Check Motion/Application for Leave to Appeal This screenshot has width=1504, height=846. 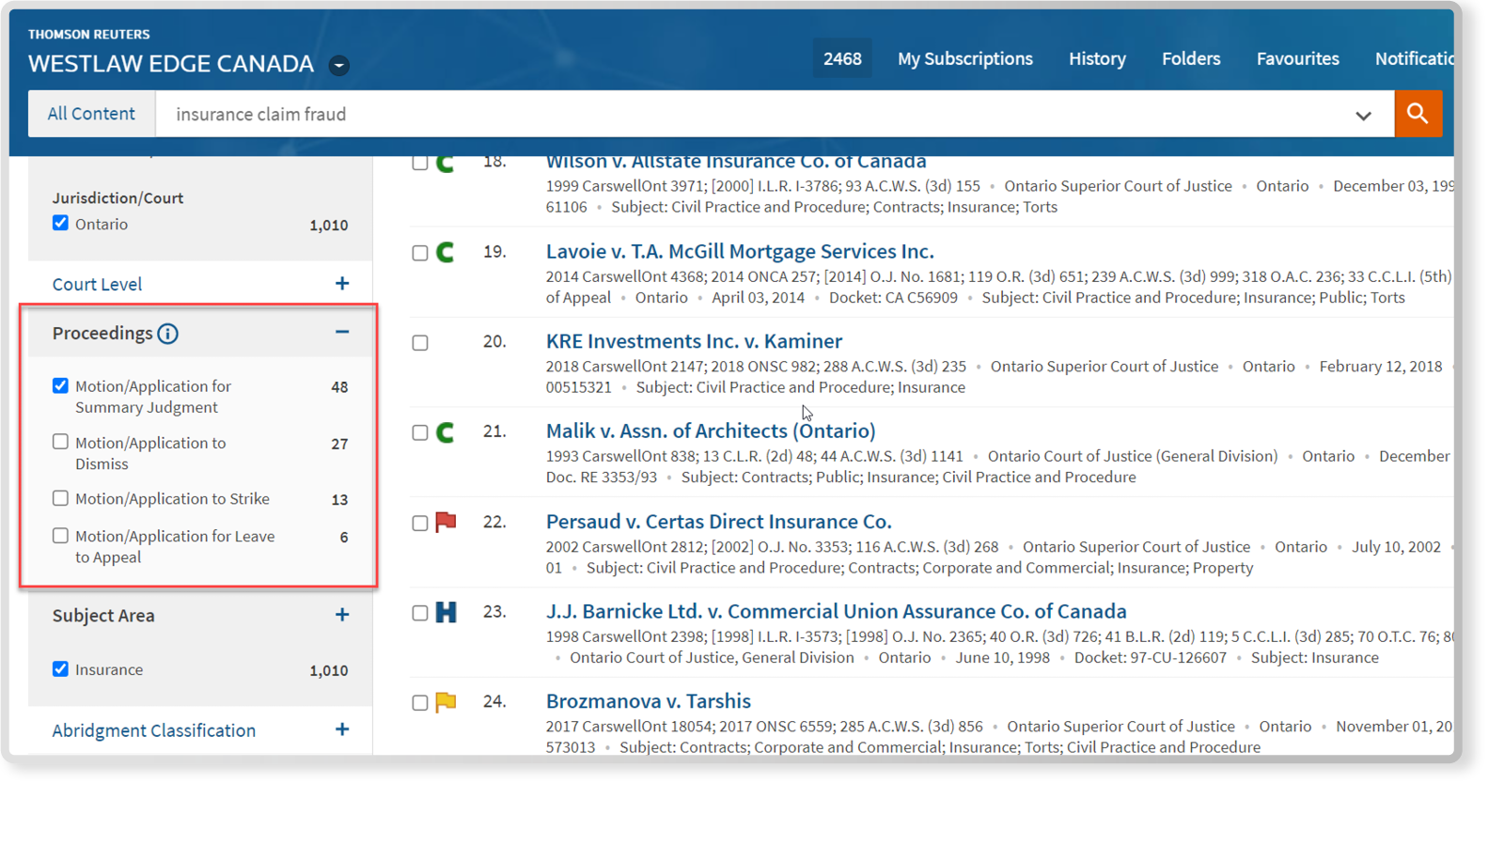coord(60,536)
